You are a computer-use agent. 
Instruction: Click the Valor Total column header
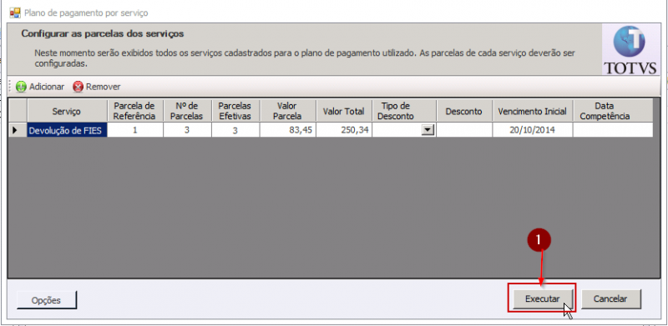click(344, 111)
